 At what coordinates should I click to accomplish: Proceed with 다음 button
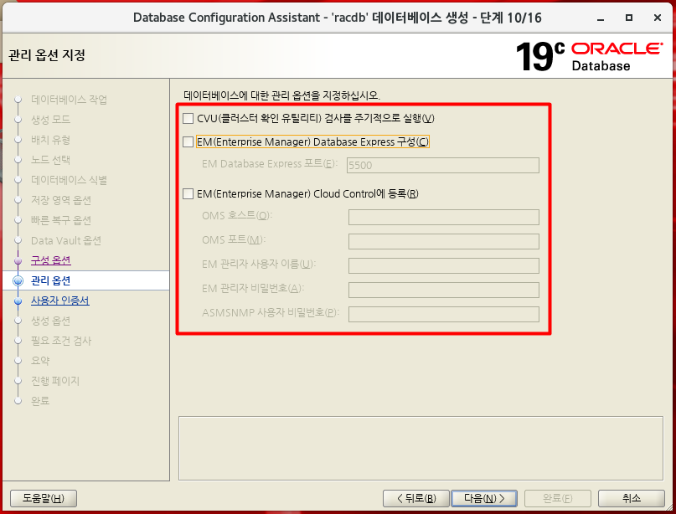coord(484,498)
